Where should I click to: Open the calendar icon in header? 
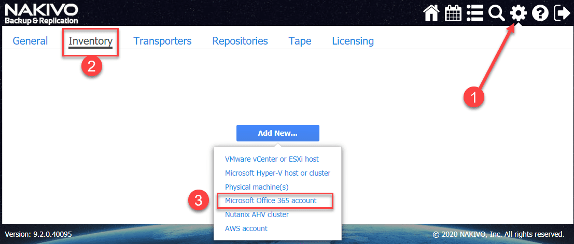pyautogui.click(x=453, y=14)
